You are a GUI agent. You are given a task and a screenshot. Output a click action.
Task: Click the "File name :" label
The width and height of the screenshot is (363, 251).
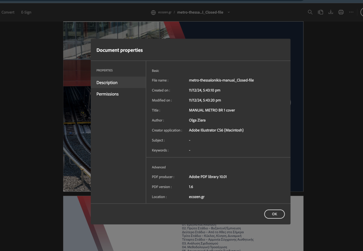click(160, 80)
